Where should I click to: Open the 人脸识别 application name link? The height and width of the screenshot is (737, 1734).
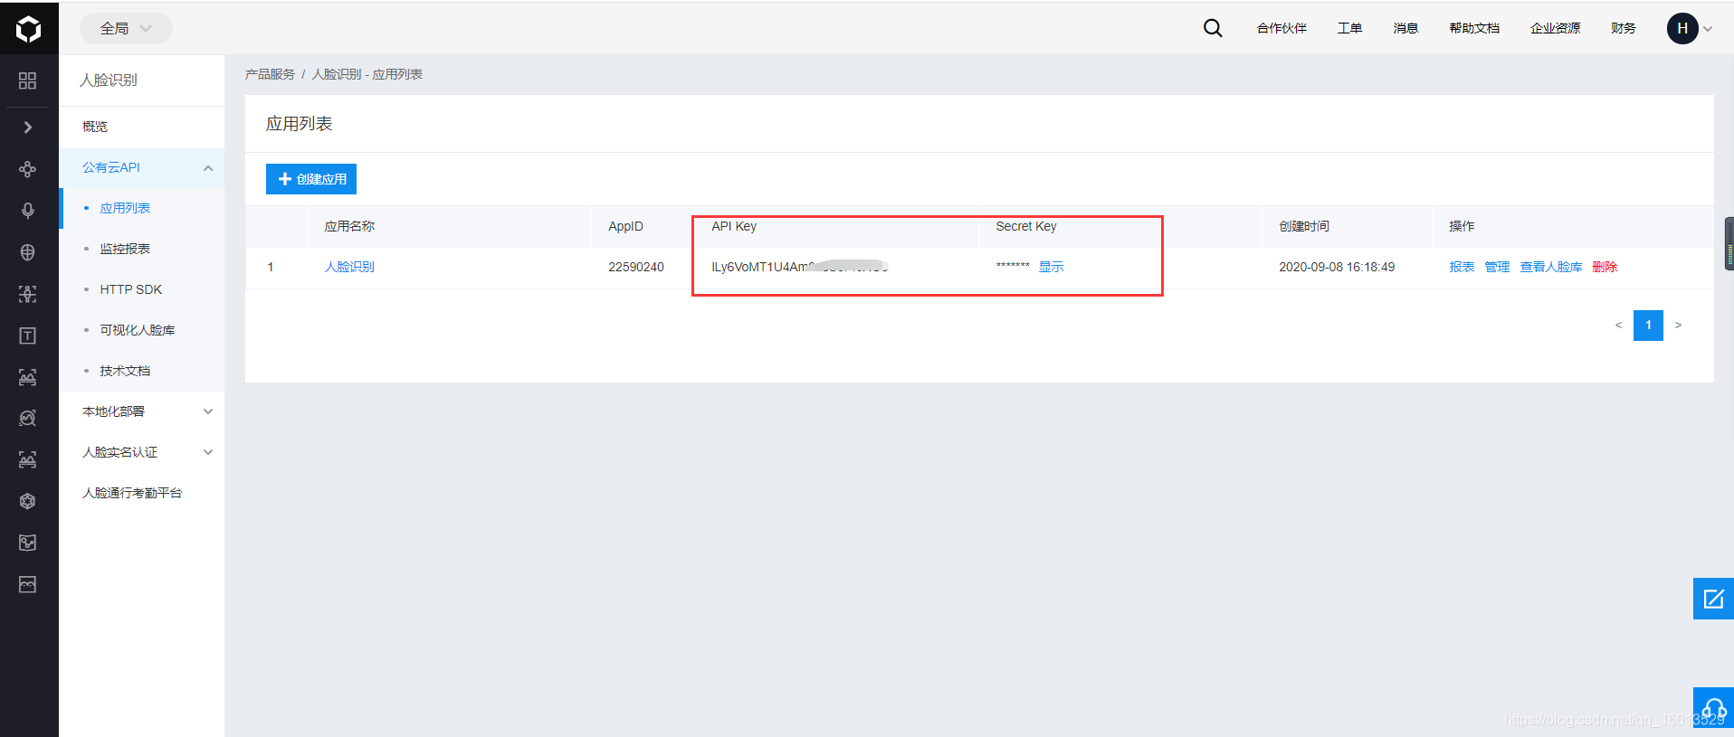coord(349,267)
